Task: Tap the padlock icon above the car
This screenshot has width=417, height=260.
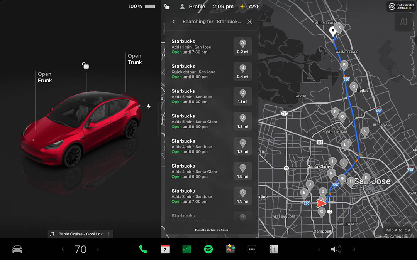Action: point(85,65)
